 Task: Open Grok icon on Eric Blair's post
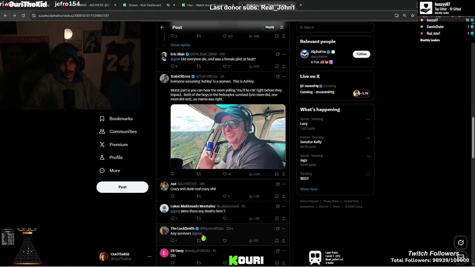click(x=278, y=54)
